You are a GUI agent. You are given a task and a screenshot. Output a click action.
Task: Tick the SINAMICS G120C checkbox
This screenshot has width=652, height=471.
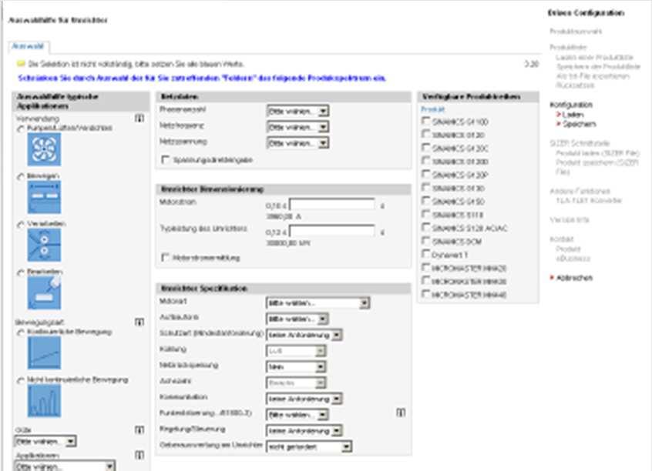coord(425,148)
